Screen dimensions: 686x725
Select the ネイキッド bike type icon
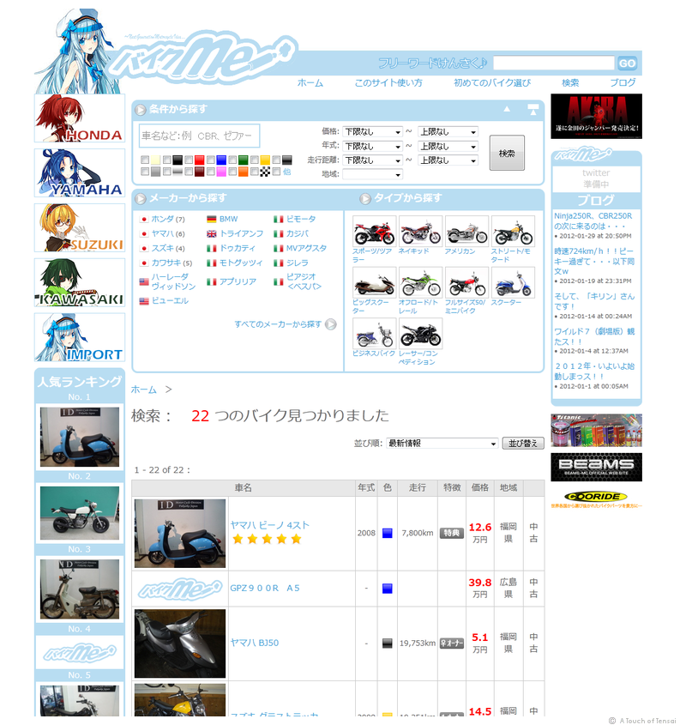pyautogui.click(x=421, y=231)
